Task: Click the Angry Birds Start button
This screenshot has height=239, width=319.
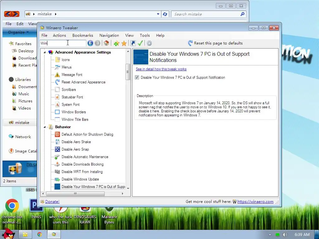Action: coord(8,233)
